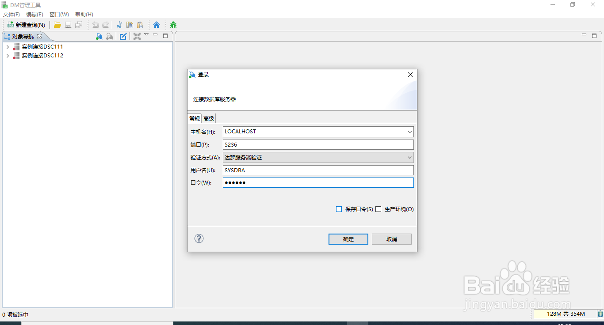Switch to the 常规 tab in login dialog
This screenshot has width=604, height=325.
pyautogui.click(x=195, y=118)
